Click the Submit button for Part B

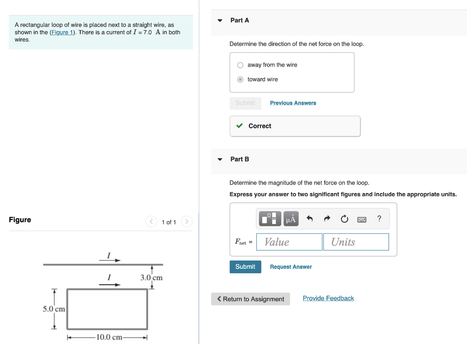(245, 266)
